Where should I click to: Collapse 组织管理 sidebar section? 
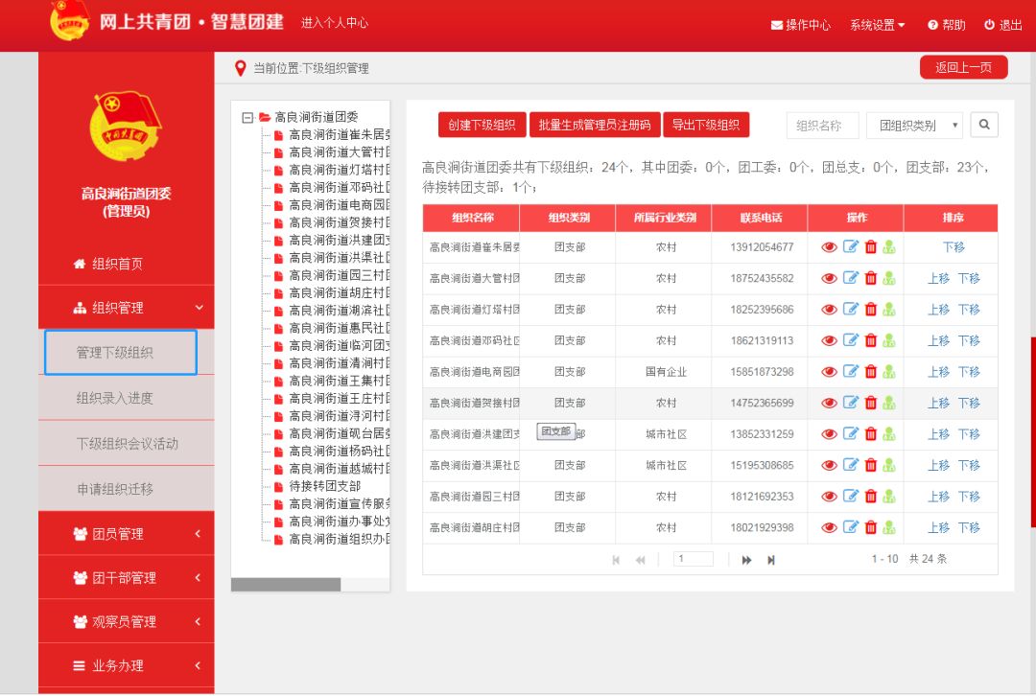tap(127, 308)
